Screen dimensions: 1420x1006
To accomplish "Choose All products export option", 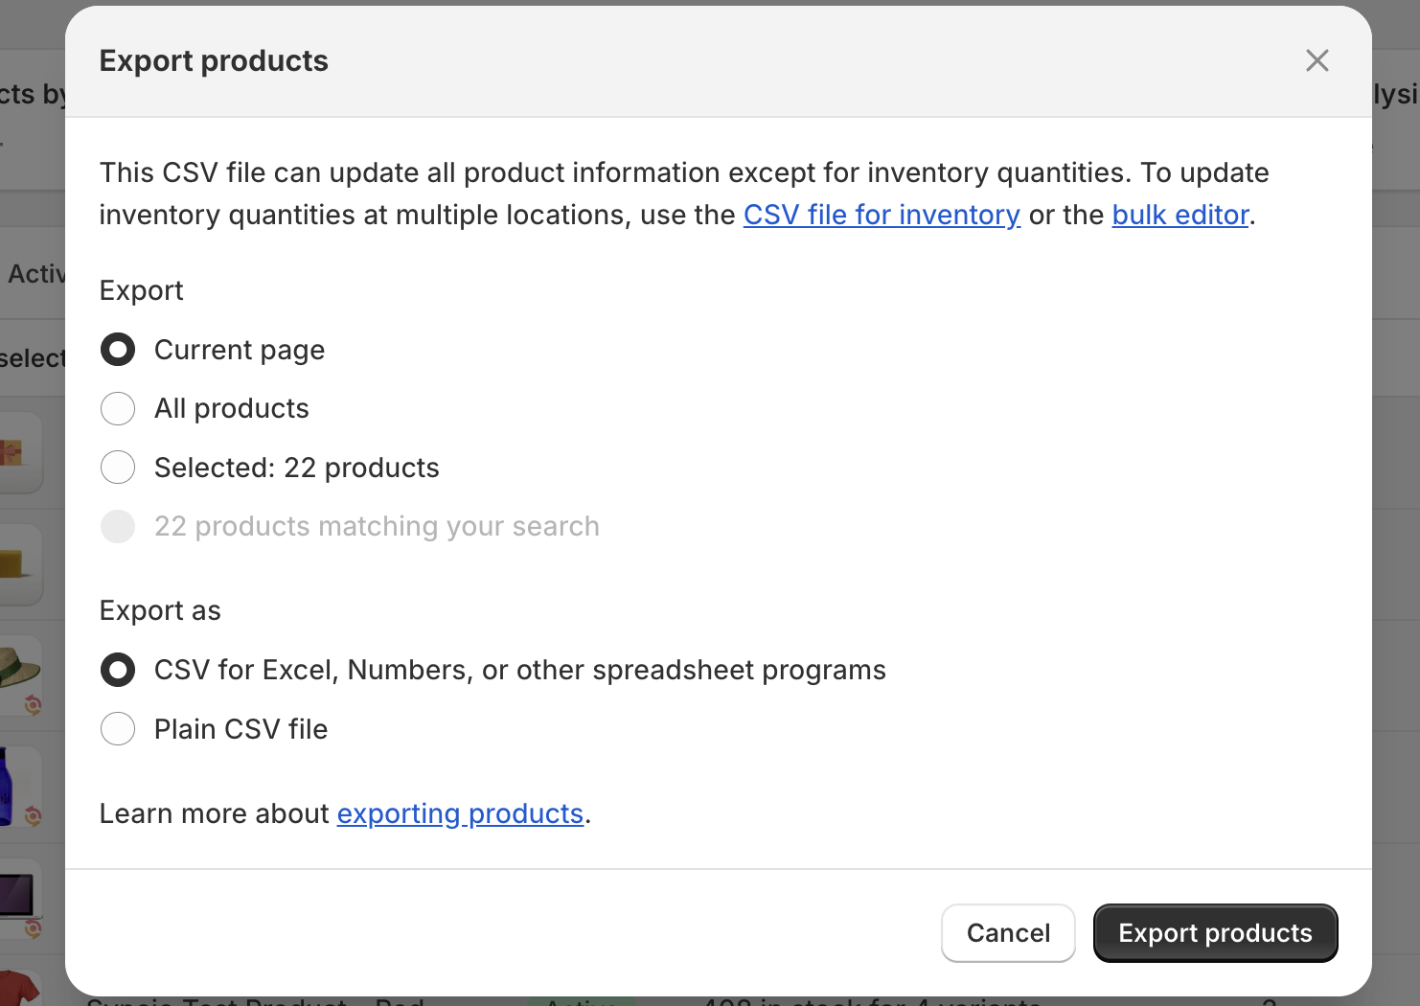I will click(118, 409).
